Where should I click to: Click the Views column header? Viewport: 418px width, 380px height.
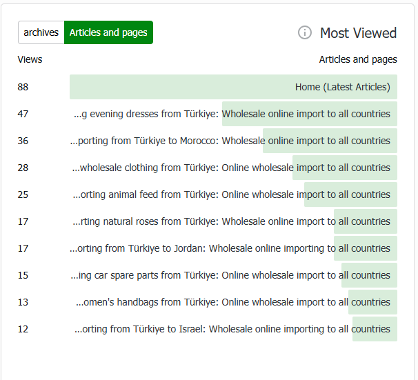[x=30, y=59]
